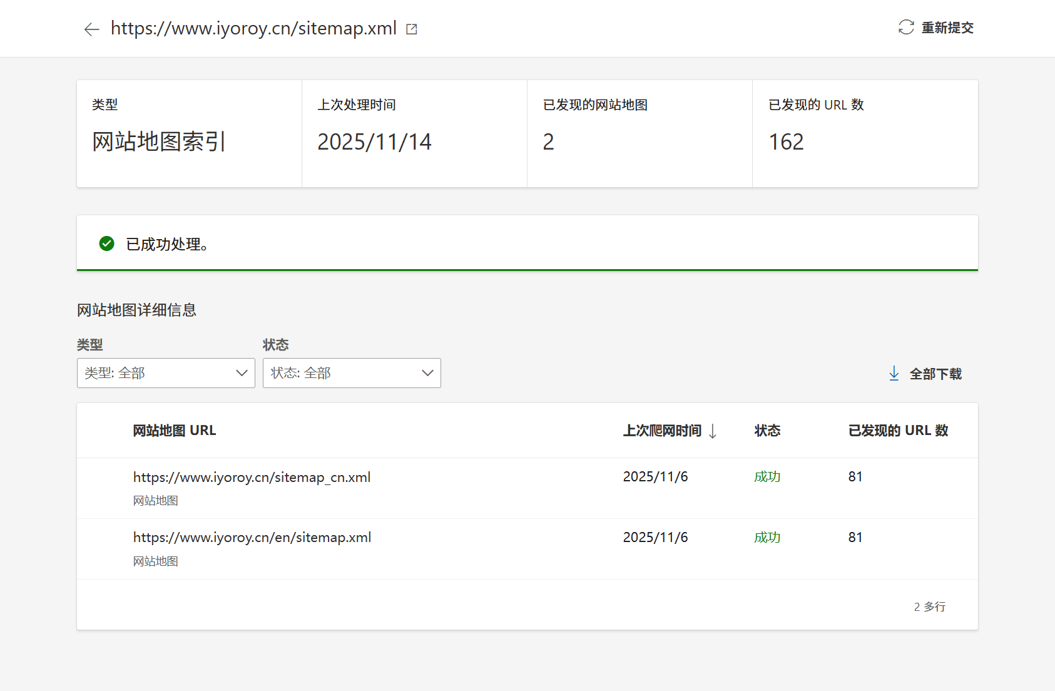Open the 类型 filter dropdown
1055x691 pixels.
coord(165,372)
